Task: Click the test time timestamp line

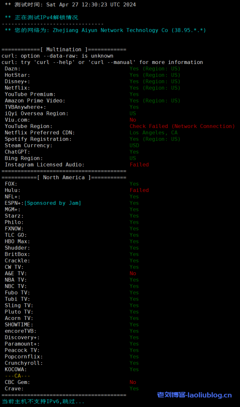Action: click(70, 5)
